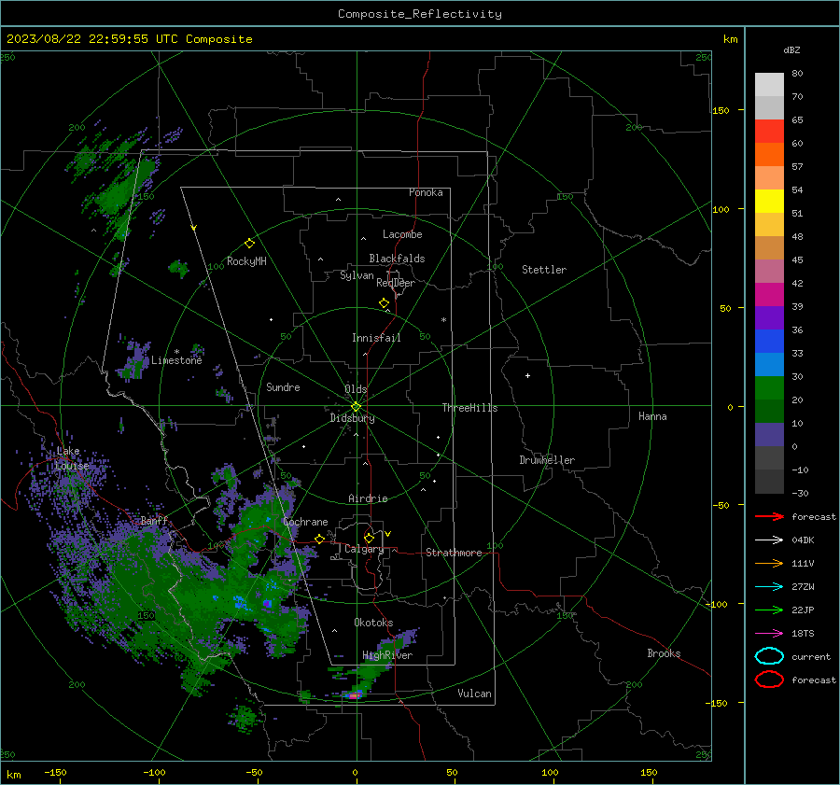Click the Strathmore label
The image size is (840, 785).
click(454, 553)
